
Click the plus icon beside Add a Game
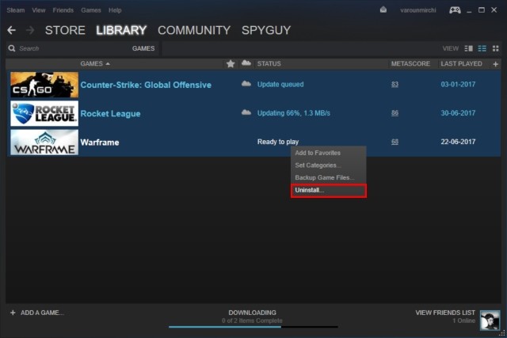[x=13, y=313]
